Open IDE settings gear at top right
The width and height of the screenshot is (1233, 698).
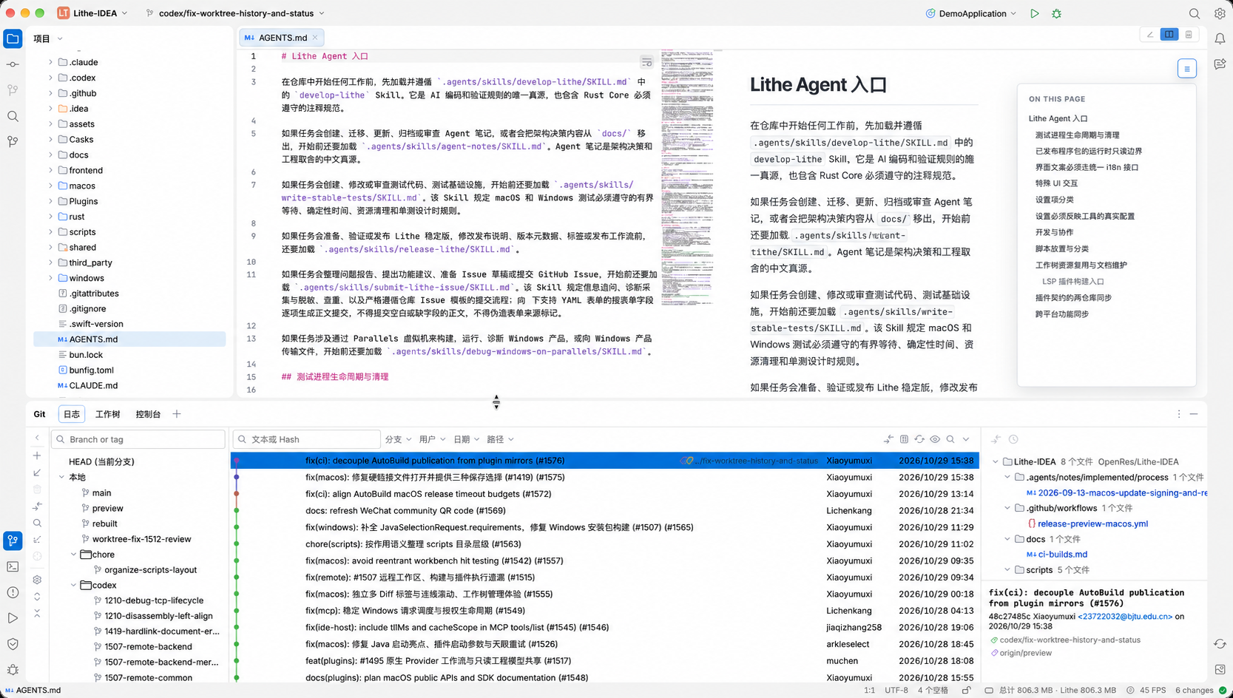[x=1220, y=13]
